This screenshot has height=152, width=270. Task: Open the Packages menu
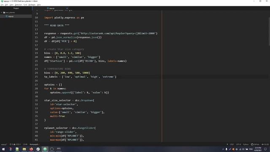tap(32, 5)
